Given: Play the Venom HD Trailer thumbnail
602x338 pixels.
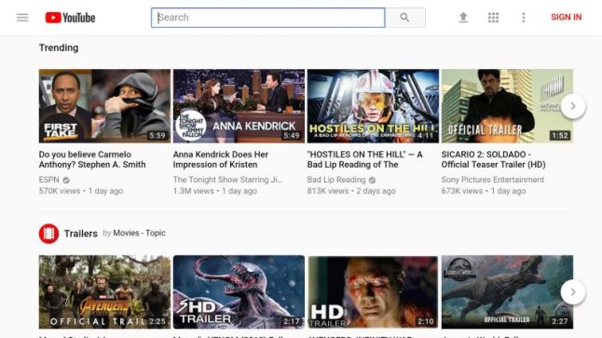Looking at the screenshot, I should coord(239,292).
